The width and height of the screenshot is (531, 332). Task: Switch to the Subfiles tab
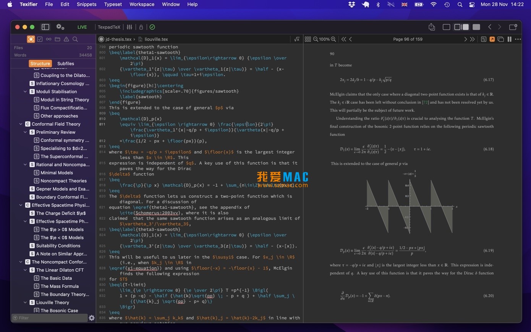(65, 63)
